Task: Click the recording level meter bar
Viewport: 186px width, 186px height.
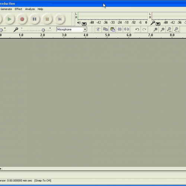Action: (169, 16)
